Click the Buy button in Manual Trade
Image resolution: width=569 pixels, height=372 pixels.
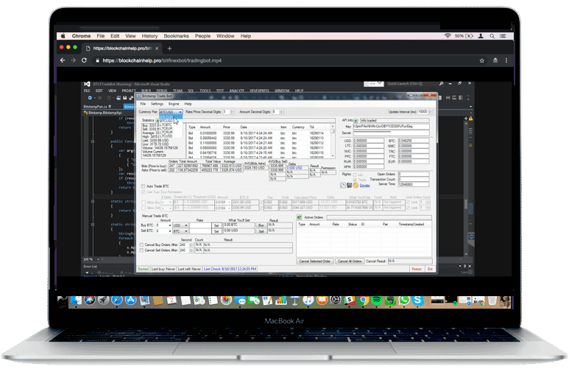pos(261,225)
